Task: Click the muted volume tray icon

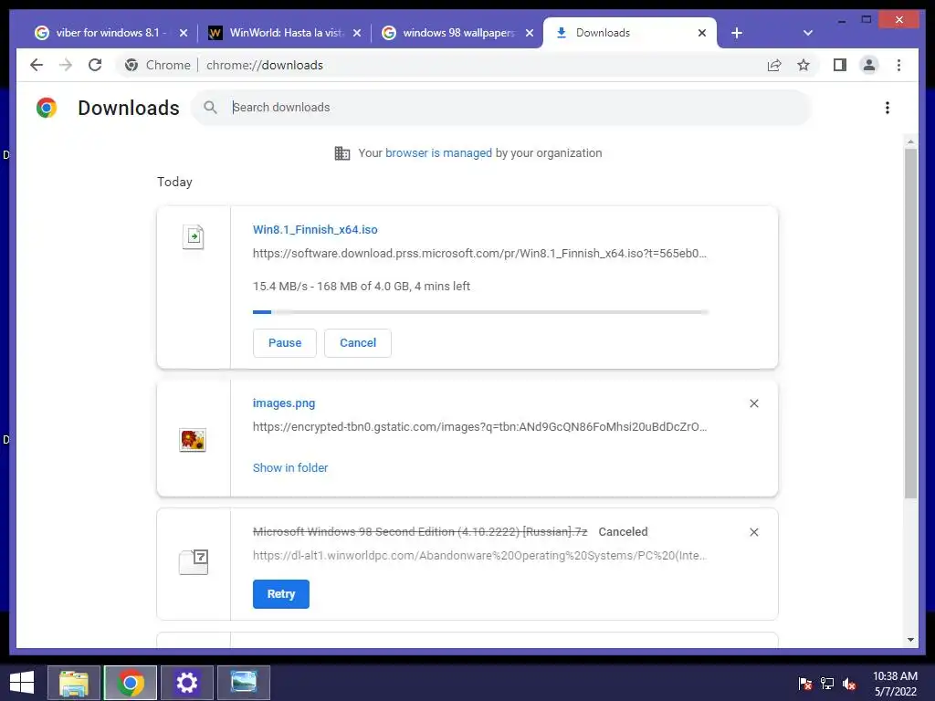Action: click(849, 684)
